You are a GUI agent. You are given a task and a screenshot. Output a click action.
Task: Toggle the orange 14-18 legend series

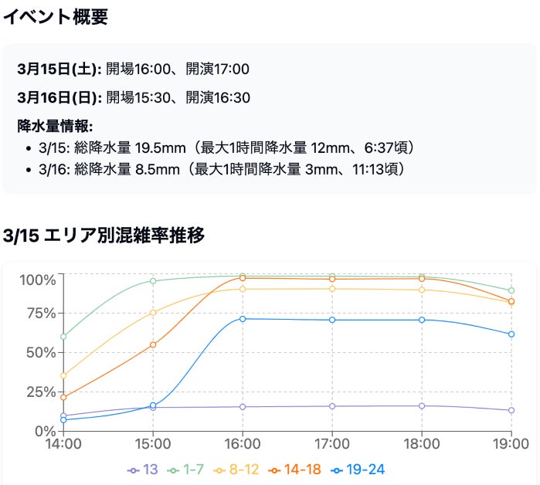tap(294, 470)
